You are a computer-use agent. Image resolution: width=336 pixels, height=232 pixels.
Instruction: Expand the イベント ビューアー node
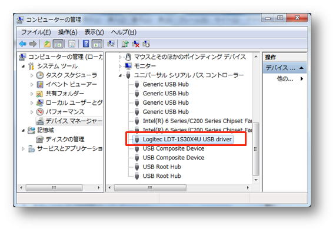[32, 84]
